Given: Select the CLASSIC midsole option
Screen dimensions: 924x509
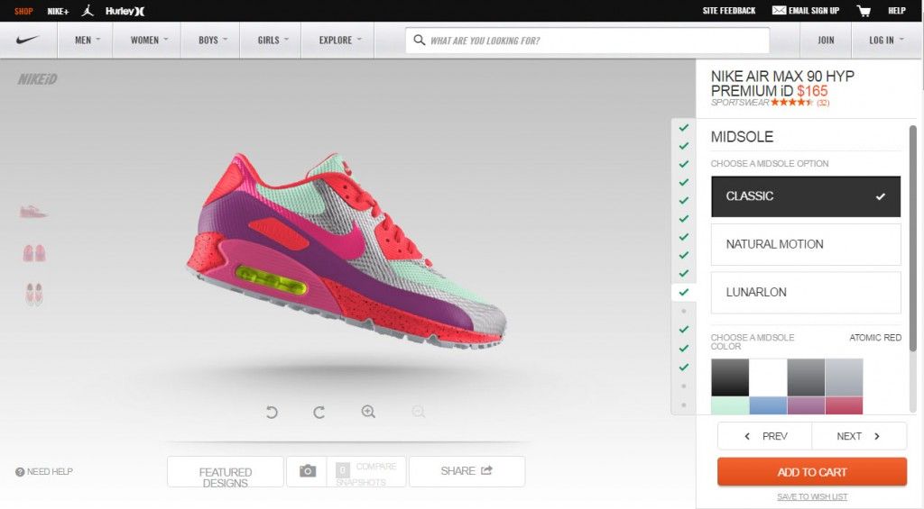Looking at the screenshot, I should coord(806,196).
